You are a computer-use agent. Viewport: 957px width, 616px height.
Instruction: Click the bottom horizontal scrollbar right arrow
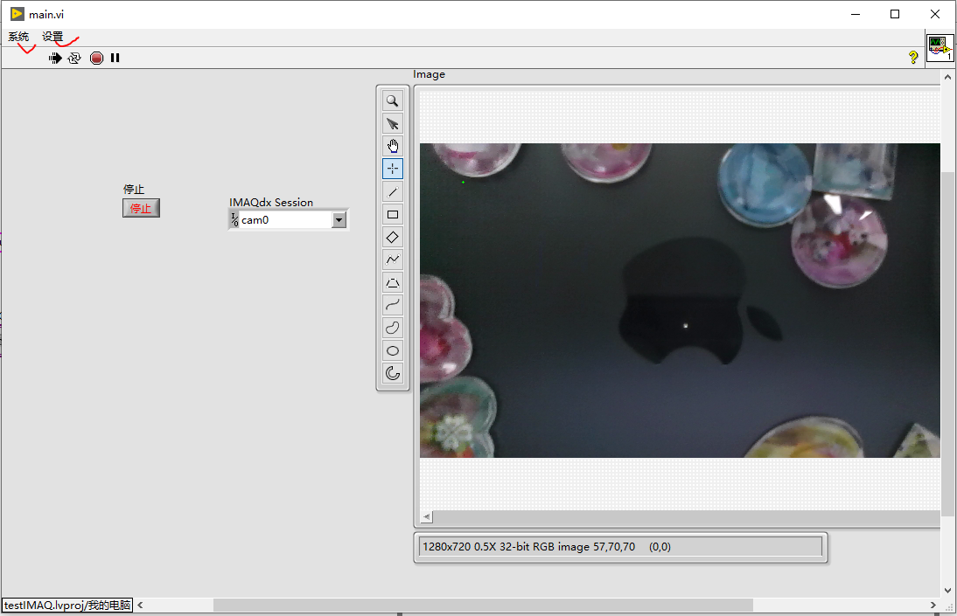click(x=933, y=605)
